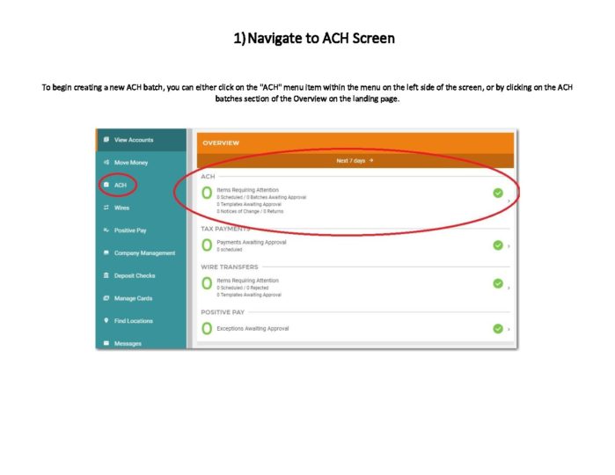Click the Find Locations pin icon
The width and height of the screenshot is (615, 475).
106,320
